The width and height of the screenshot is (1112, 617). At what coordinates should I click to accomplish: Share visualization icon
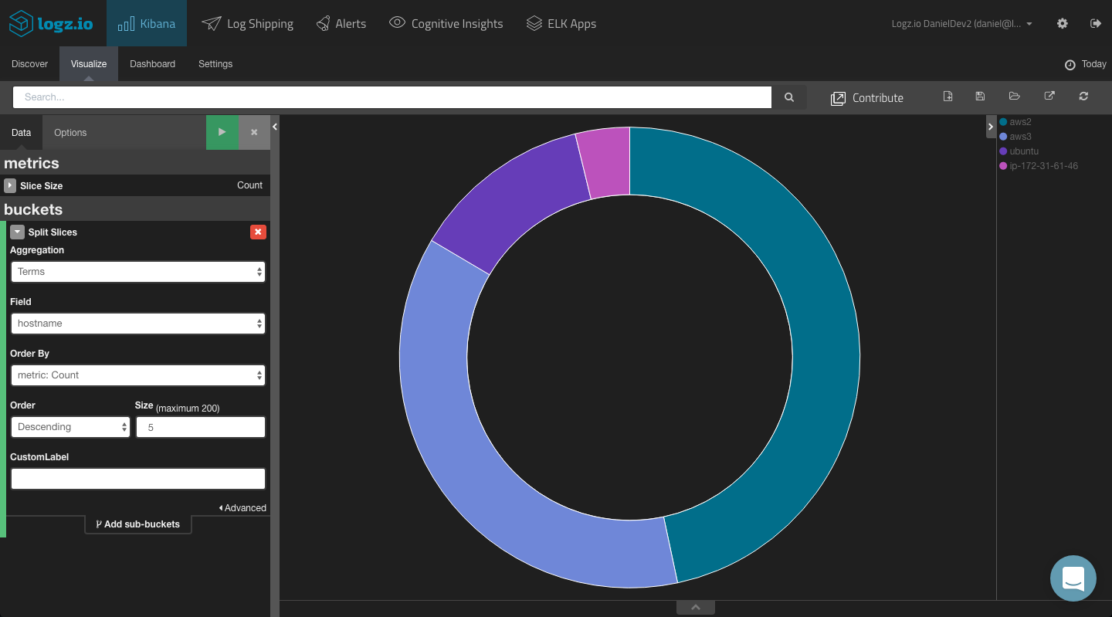[x=1049, y=97]
